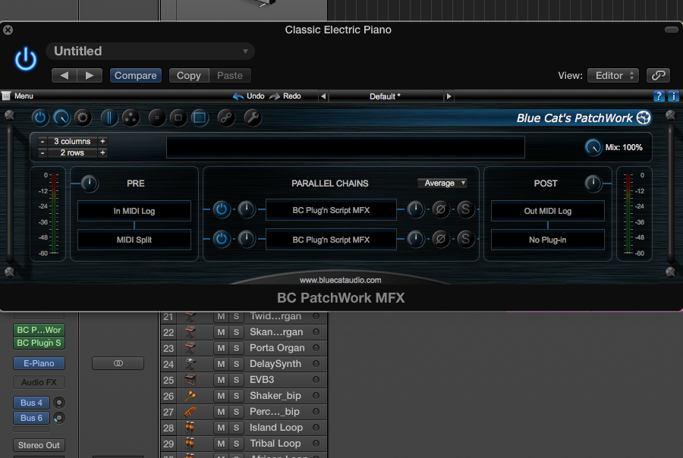The height and width of the screenshot is (458, 683).
Task: Toggle power for the first parallel chain
Action: point(222,210)
